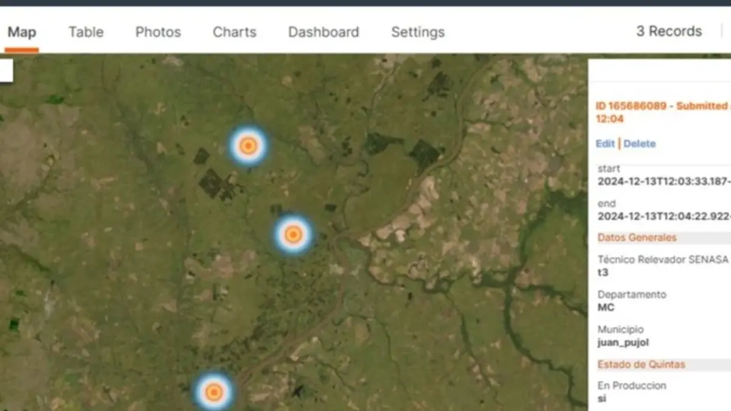Go to the Photos tab

158,32
